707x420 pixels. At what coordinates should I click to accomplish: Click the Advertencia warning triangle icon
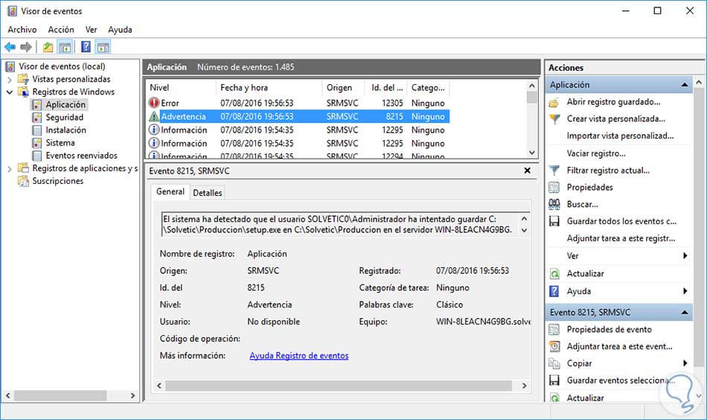pyautogui.click(x=154, y=116)
